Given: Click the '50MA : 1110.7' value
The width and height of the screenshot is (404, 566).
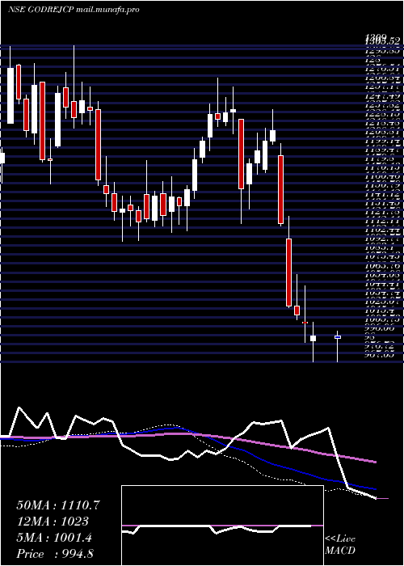Looking at the screenshot, I should pos(57,505).
